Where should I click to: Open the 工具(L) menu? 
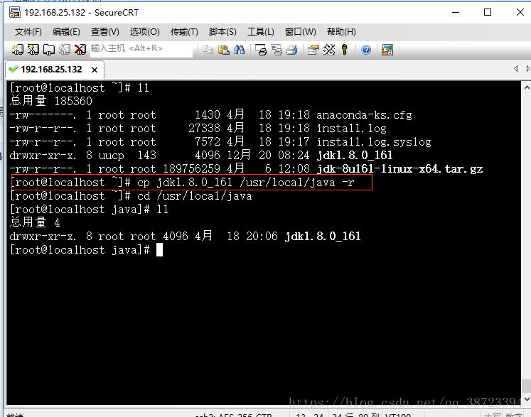260,32
